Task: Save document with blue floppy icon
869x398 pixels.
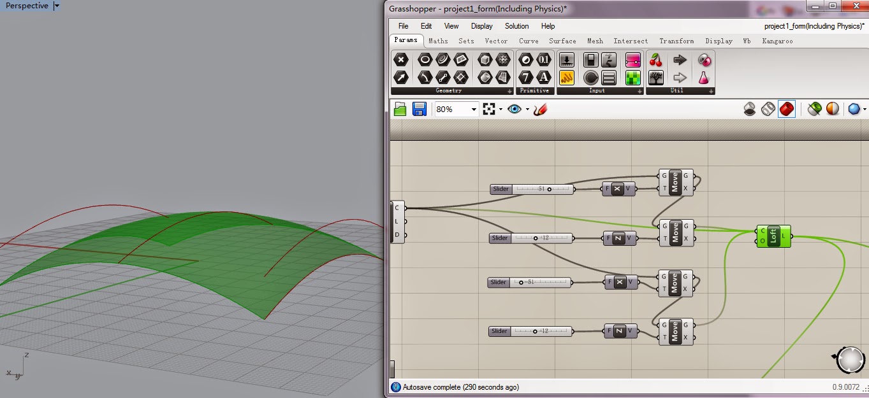Action: pyautogui.click(x=419, y=109)
